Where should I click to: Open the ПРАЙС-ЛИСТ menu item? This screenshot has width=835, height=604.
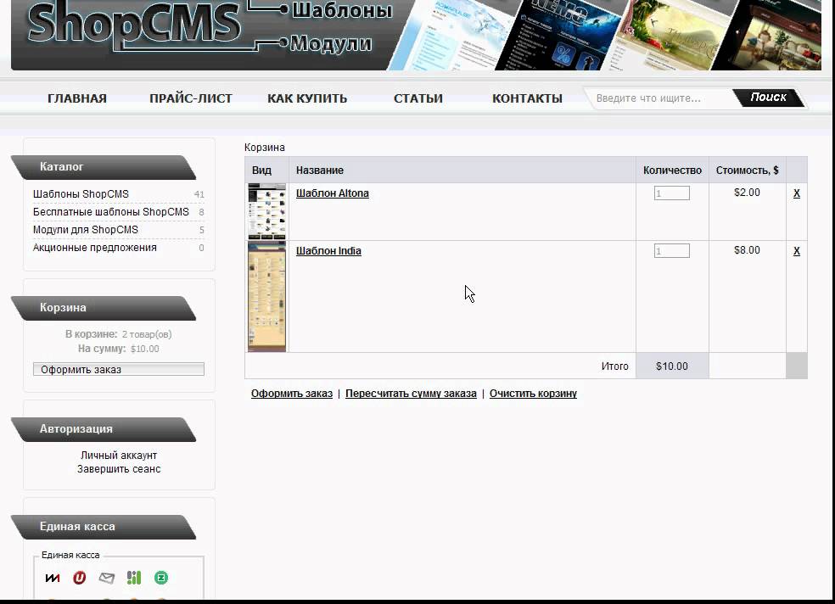click(x=191, y=98)
